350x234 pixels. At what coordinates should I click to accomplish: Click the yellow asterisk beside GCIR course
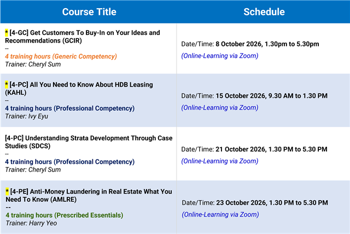pos(7,33)
